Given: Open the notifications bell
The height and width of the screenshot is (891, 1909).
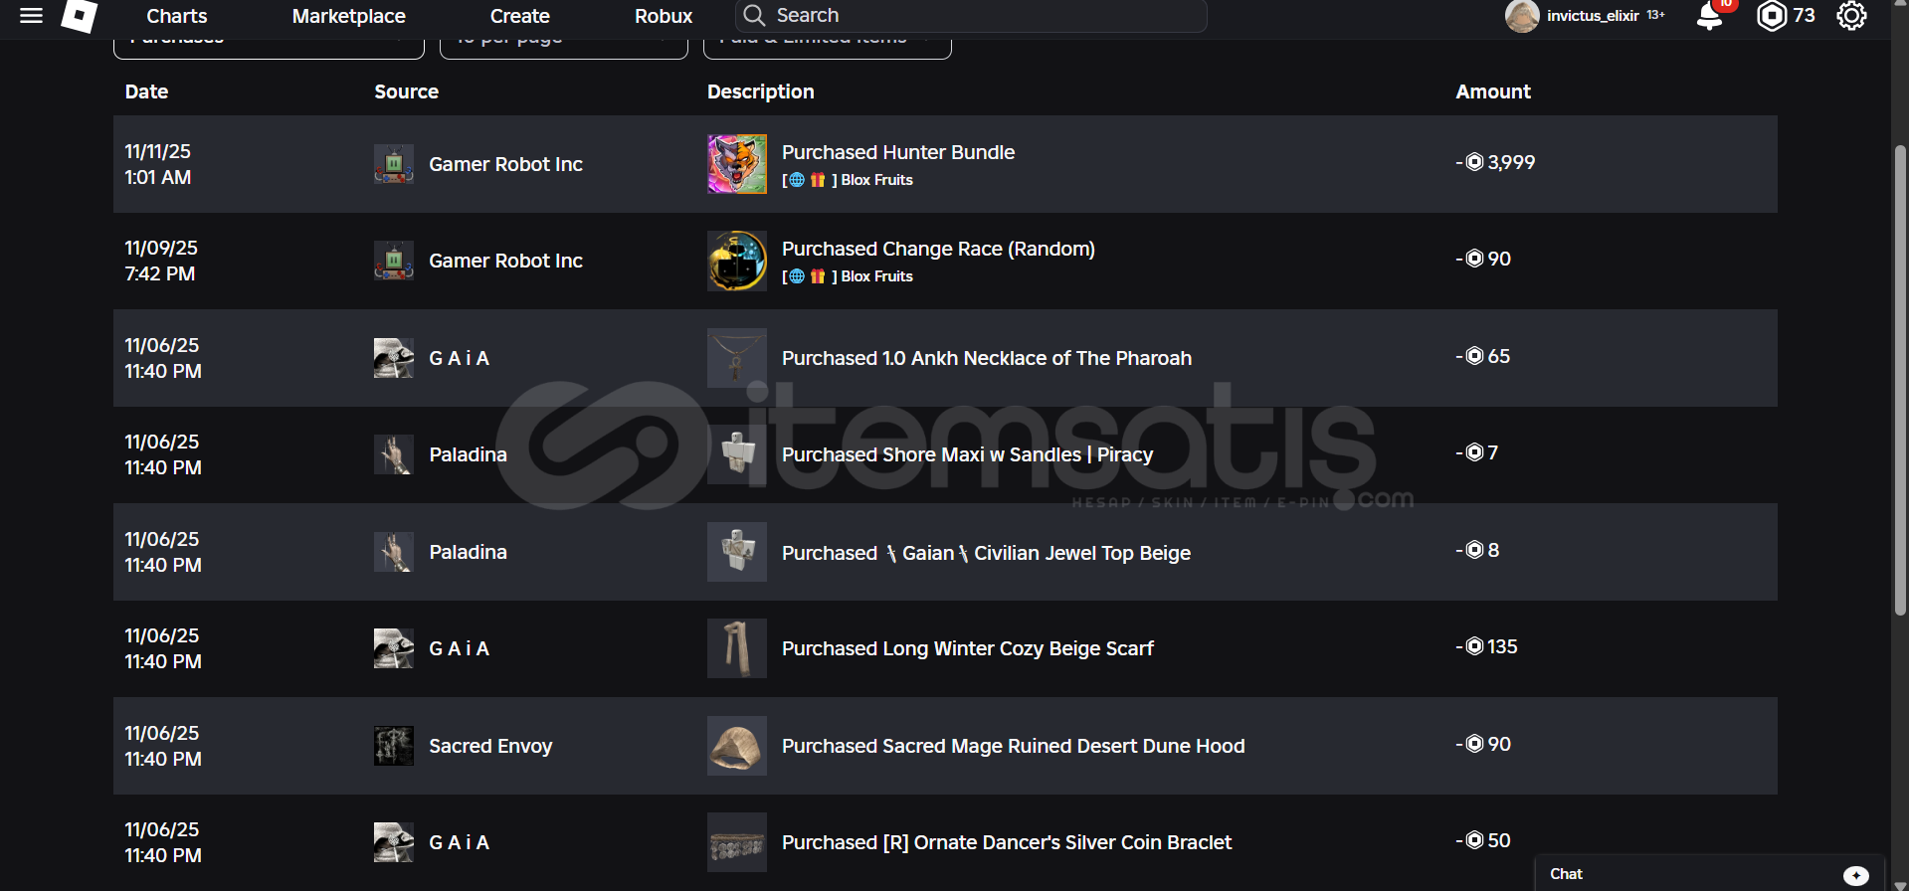Looking at the screenshot, I should (x=1709, y=16).
